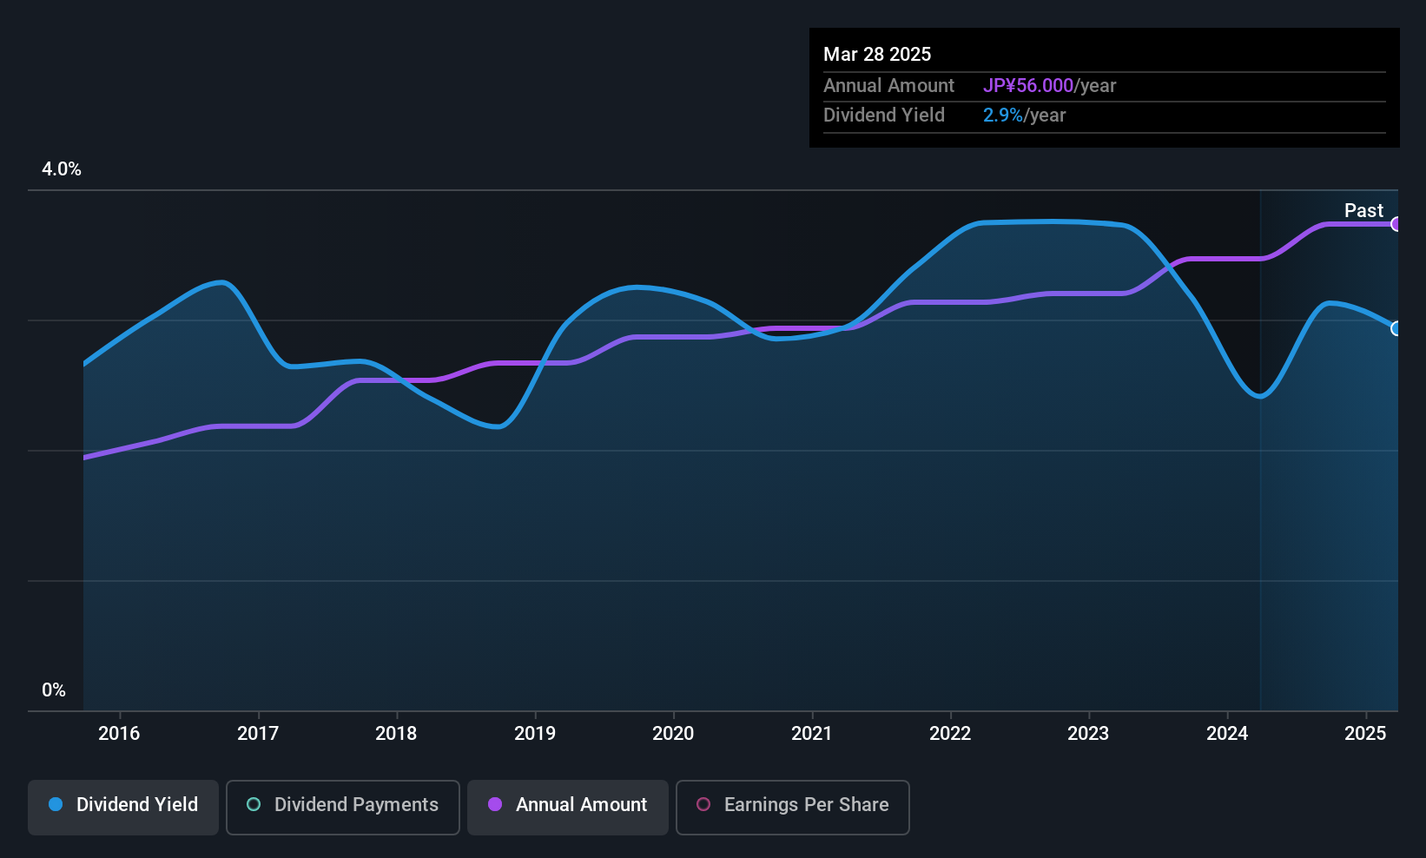Enable the Dividend Payments series

tap(343, 807)
